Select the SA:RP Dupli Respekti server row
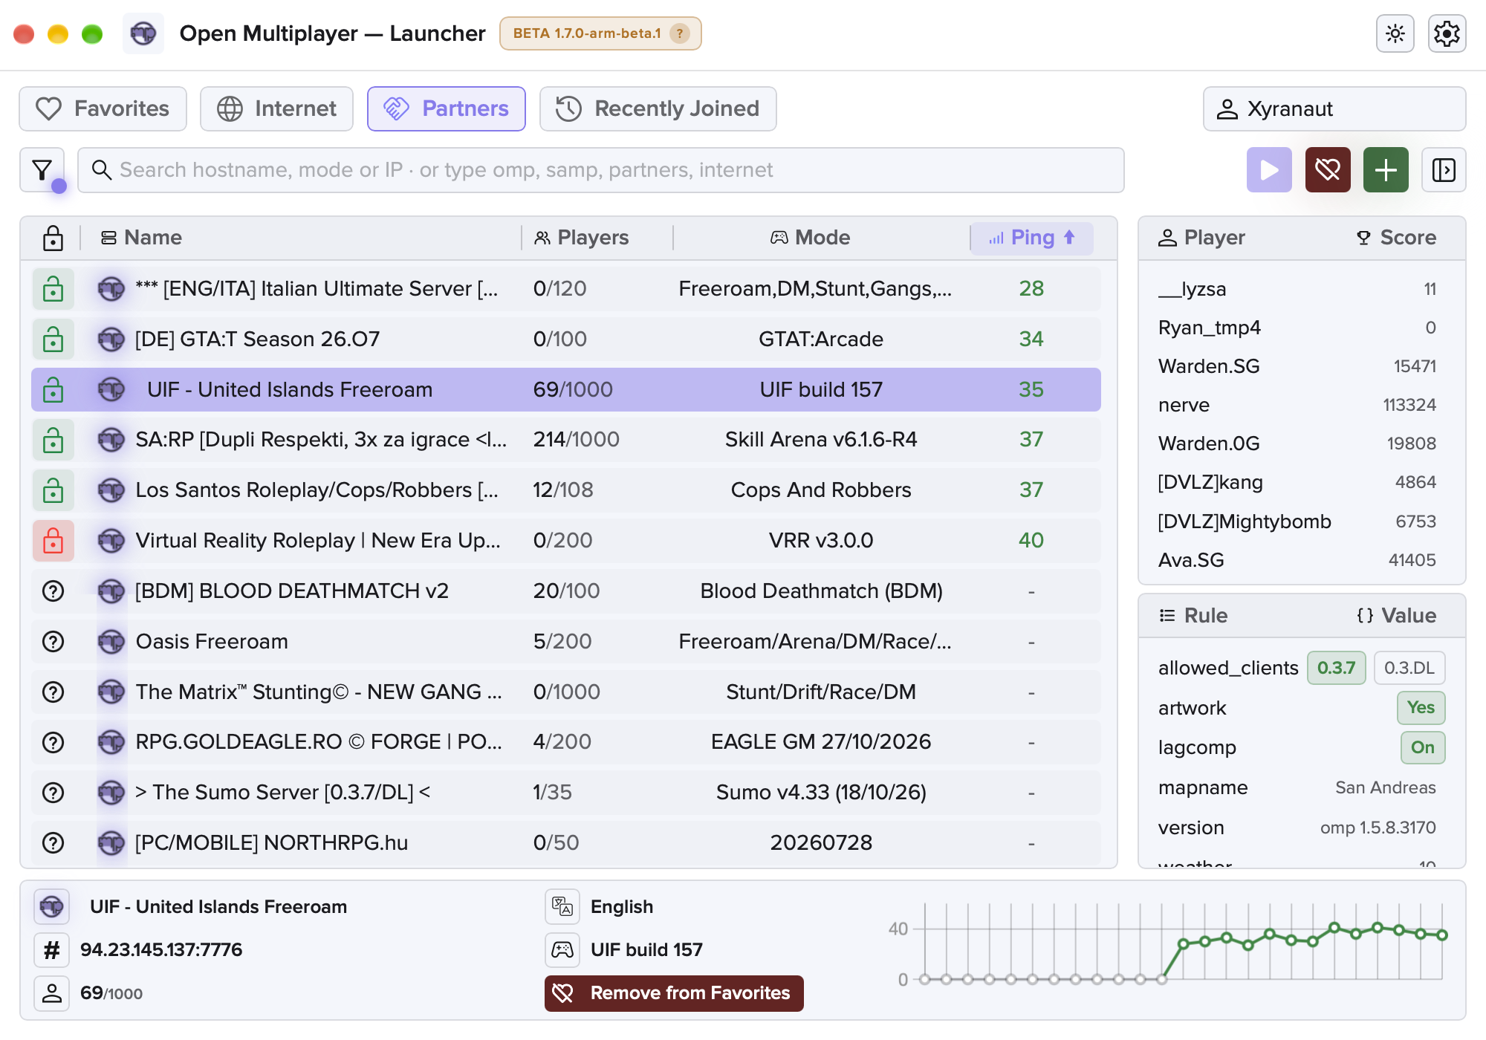 566,440
